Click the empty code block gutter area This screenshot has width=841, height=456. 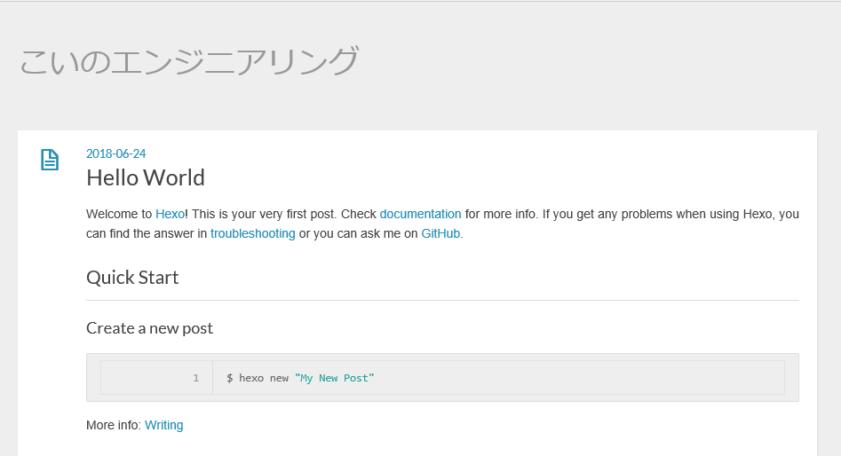pos(145,378)
